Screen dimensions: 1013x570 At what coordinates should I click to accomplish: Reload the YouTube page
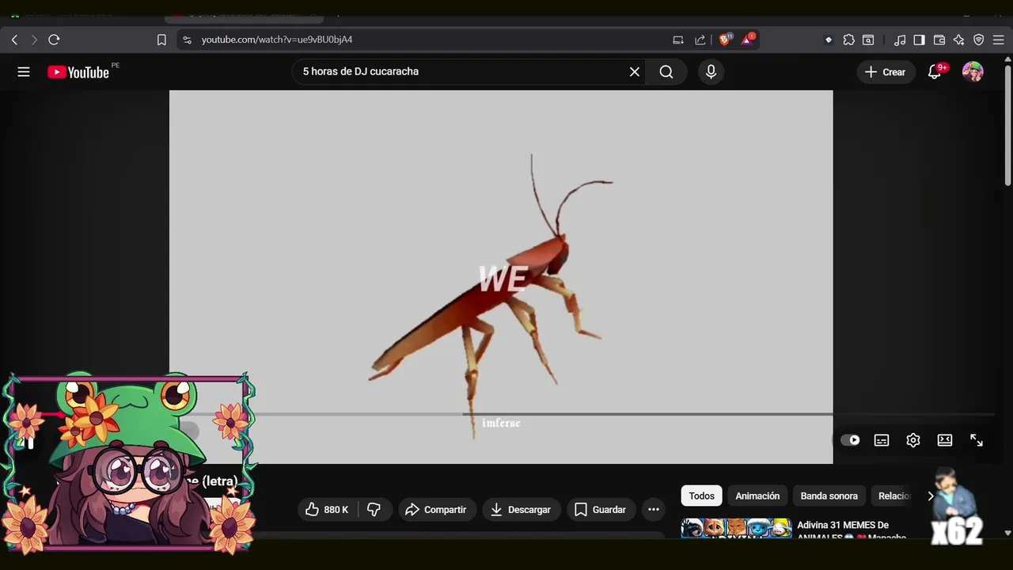(54, 40)
